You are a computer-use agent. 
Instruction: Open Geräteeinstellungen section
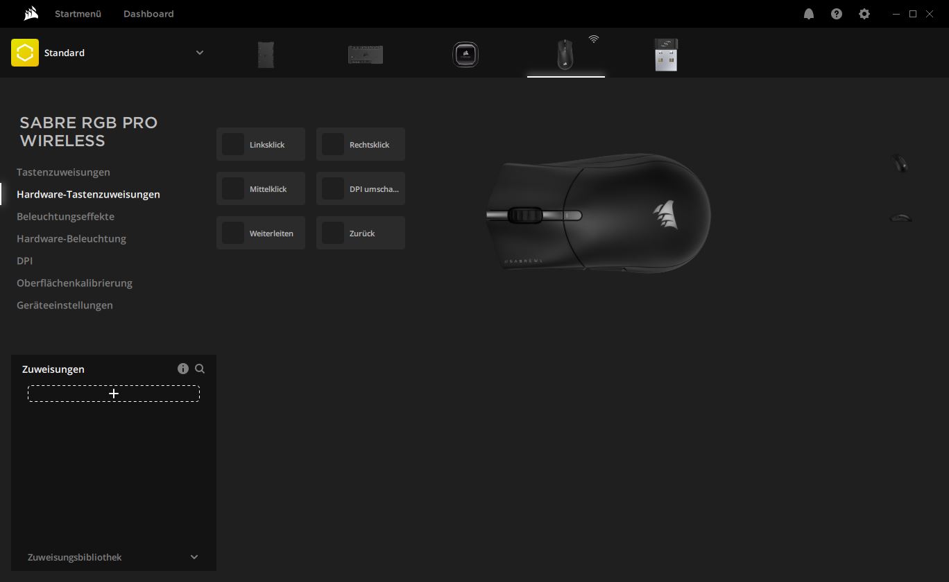tap(65, 305)
